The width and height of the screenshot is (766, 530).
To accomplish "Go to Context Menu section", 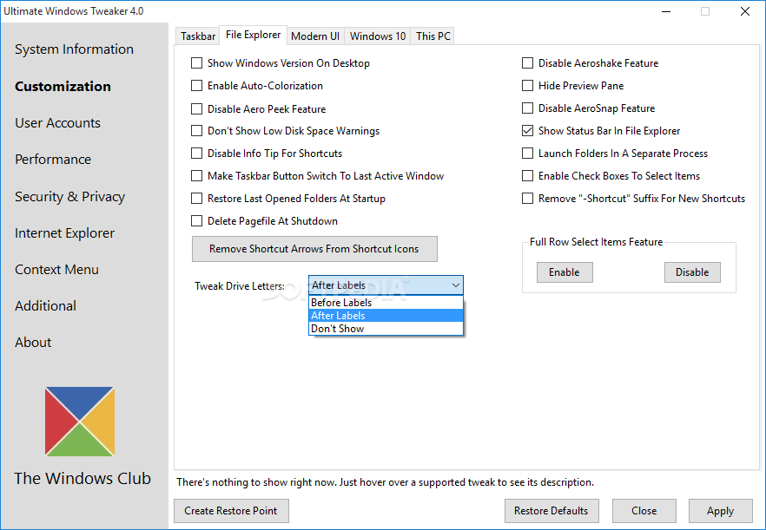I will [x=56, y=270].
